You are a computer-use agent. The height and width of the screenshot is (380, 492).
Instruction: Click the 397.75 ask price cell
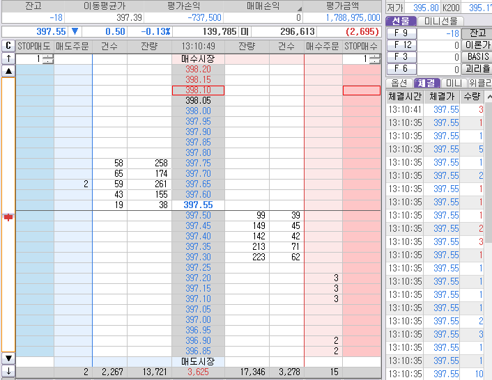pyautogui.click(x=198, y=164)
